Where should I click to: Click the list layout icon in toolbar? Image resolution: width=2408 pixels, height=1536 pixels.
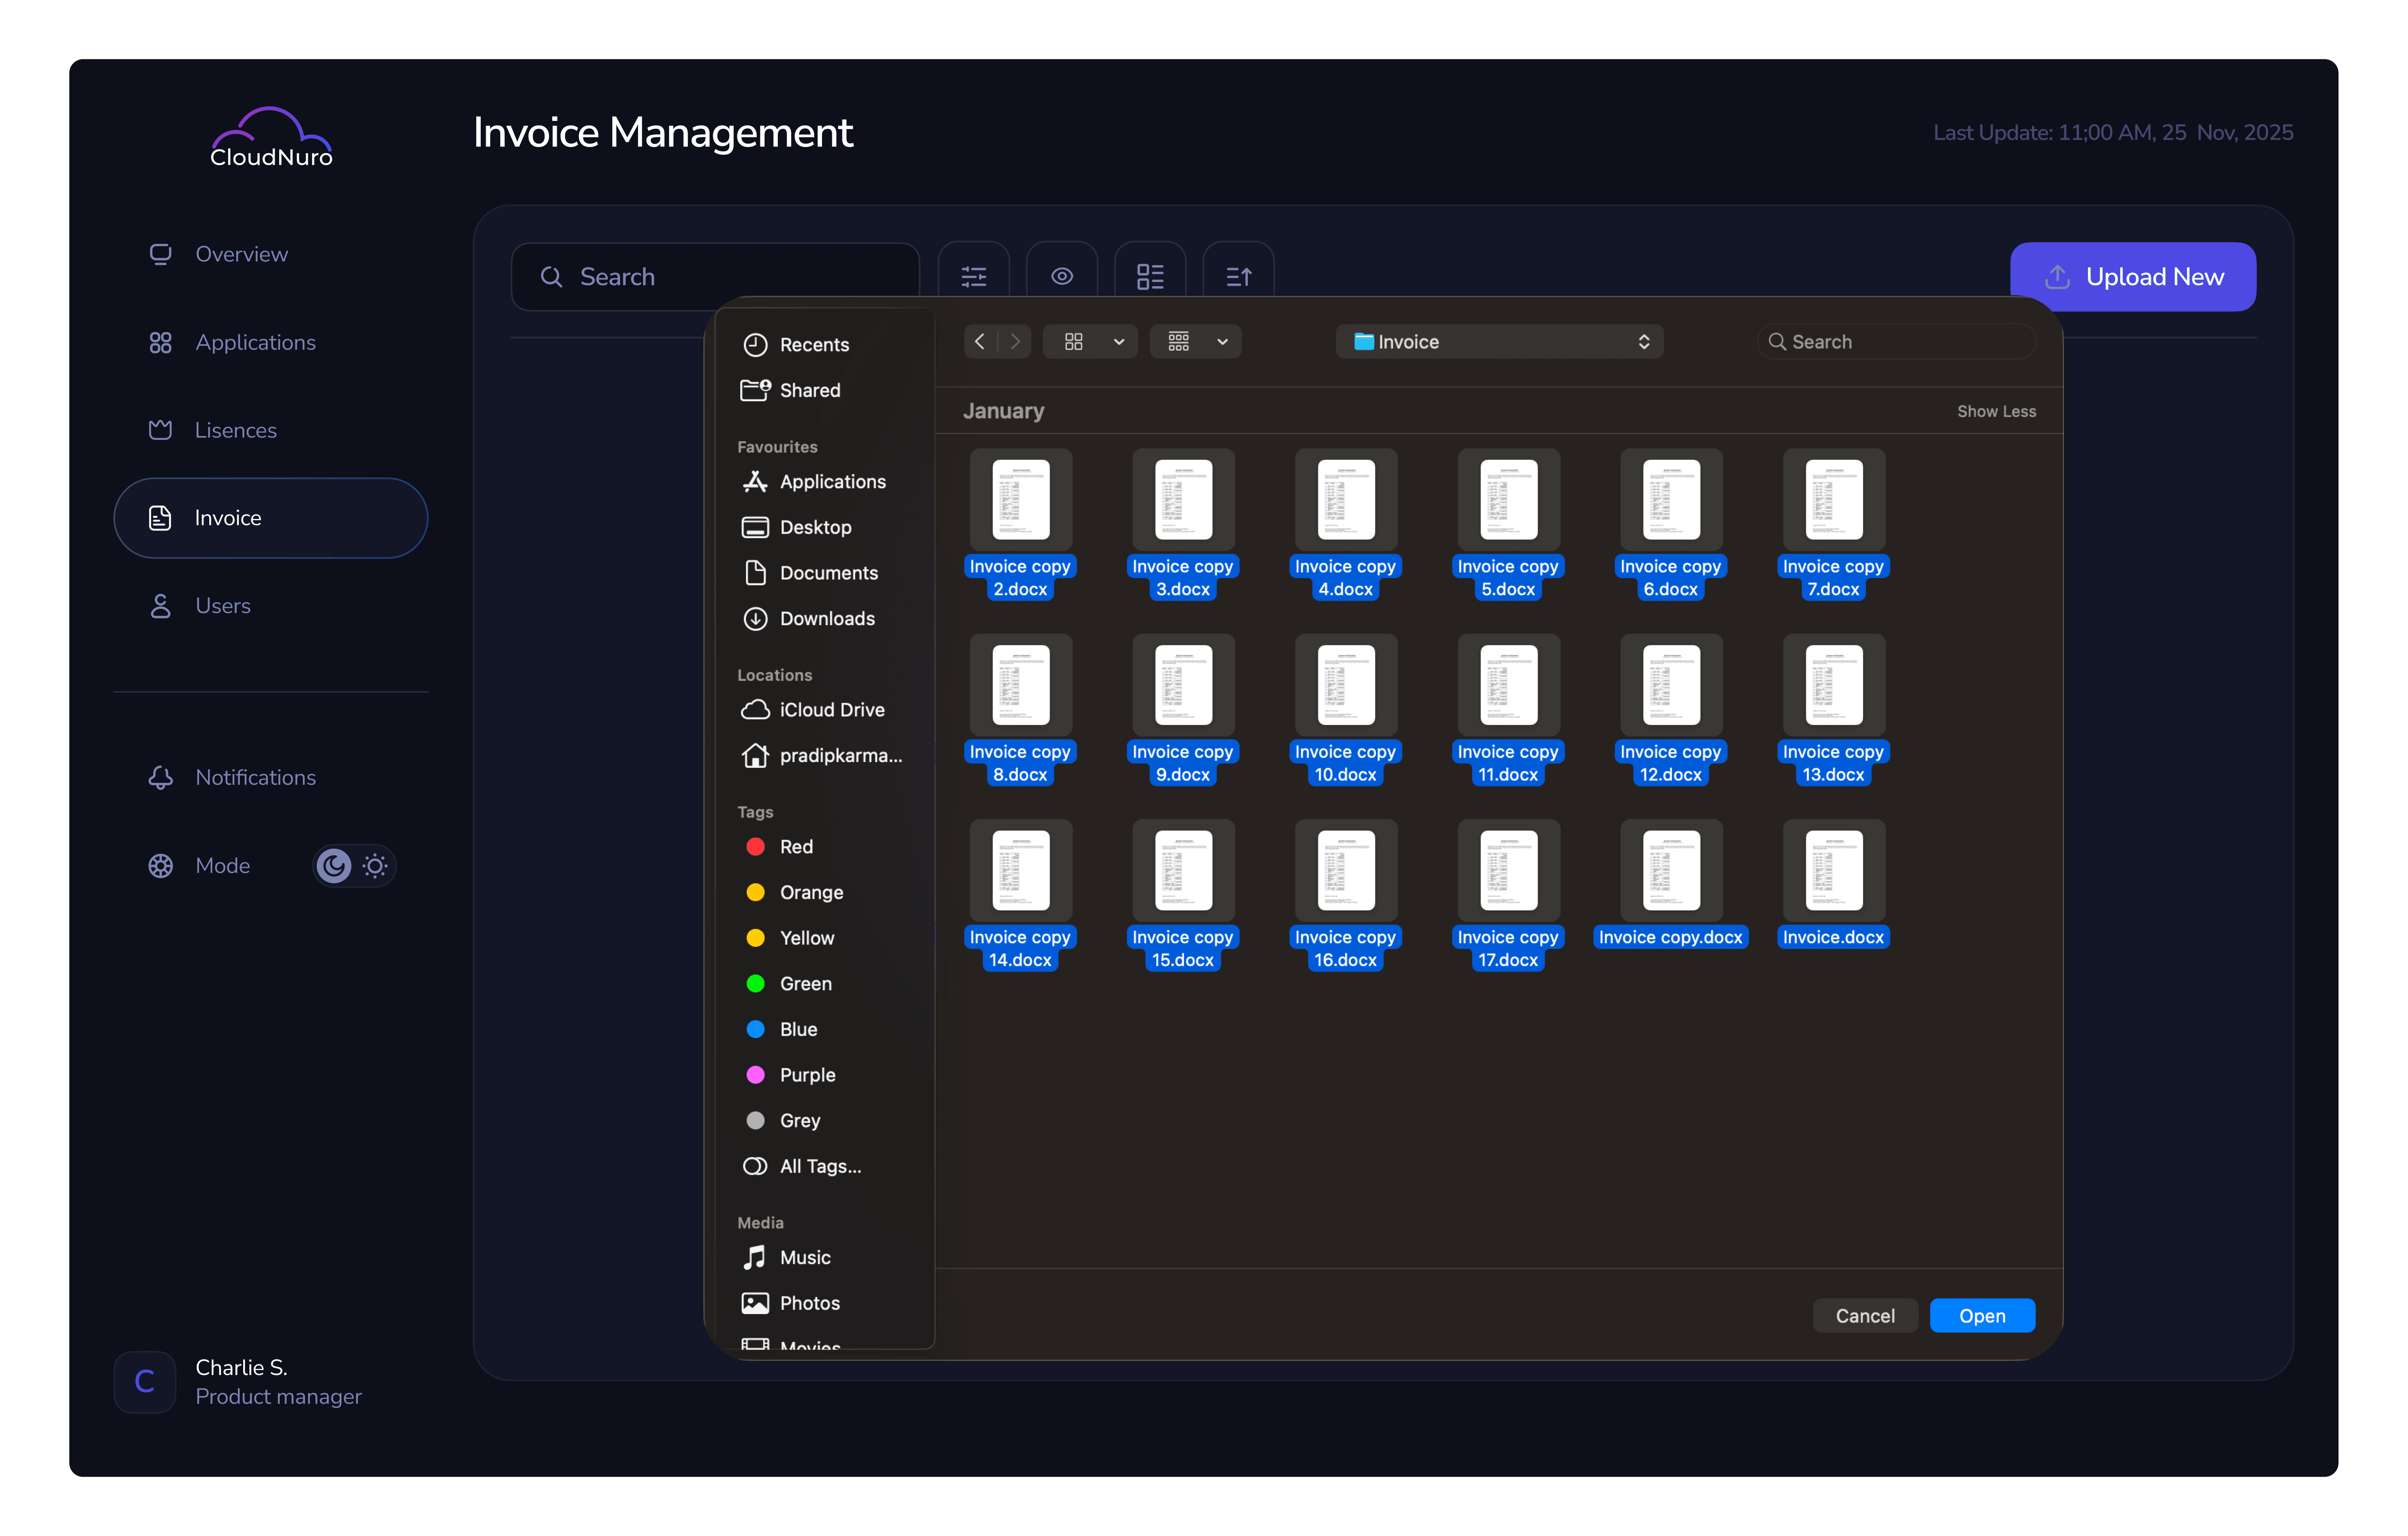pos(1150,276)
